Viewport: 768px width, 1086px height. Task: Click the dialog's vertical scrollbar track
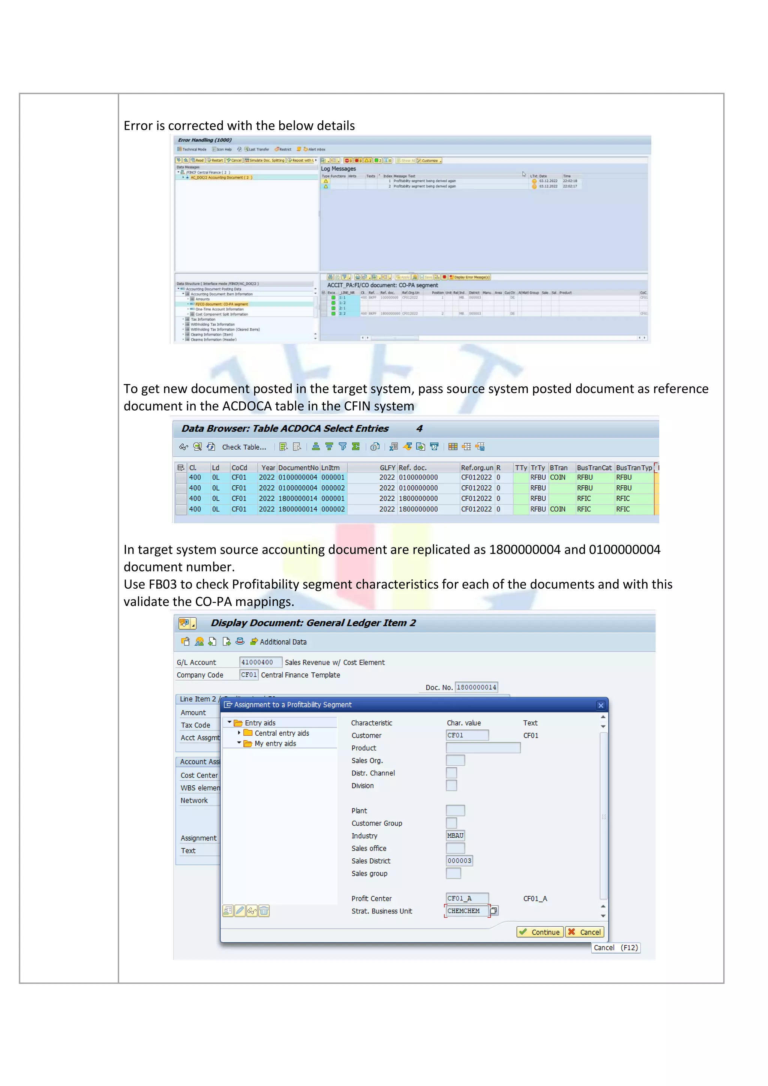pos(603,816)
